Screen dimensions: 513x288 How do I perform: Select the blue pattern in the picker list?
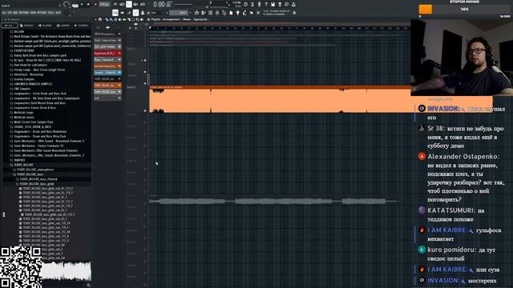(x=107, y=72)
